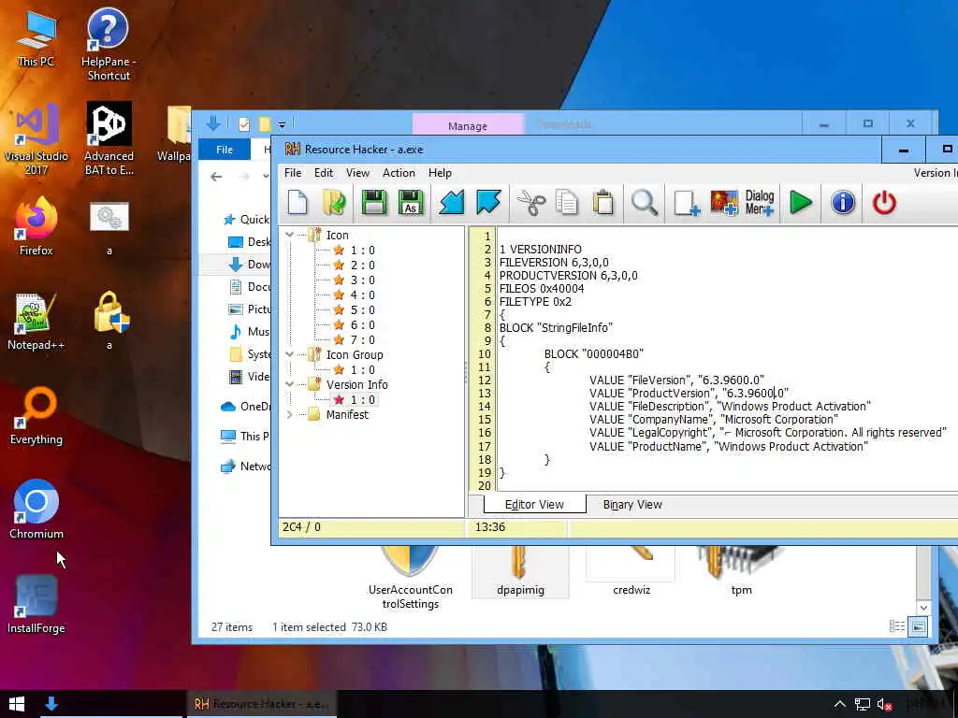
Task: Click the New blank script toolbar icon
Action: pyautogui.click(x=298, y=203)
